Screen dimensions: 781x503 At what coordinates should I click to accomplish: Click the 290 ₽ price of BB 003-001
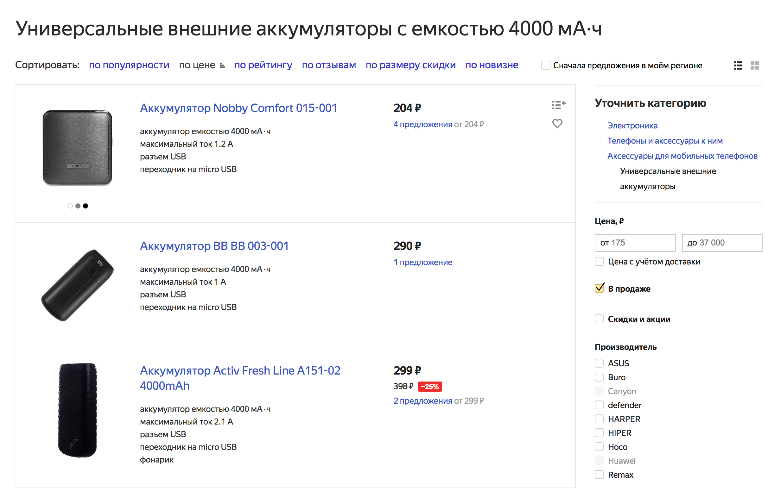(x=407, y=245)
